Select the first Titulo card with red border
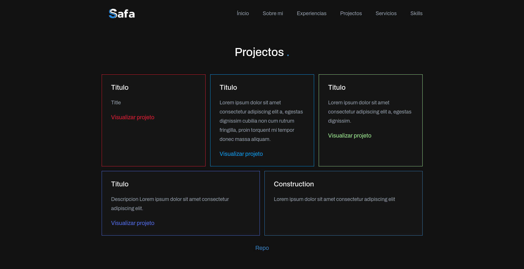 [x=153, y=120]
